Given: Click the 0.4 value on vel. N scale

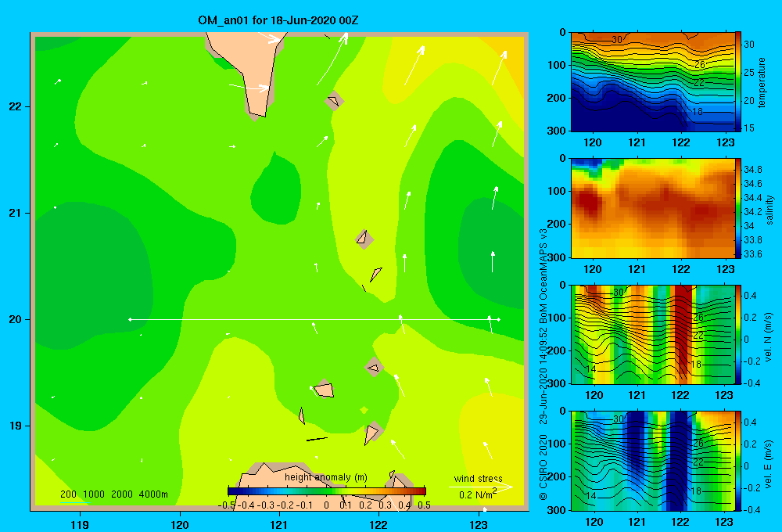Looking at the screenshot, I should pos(750,296).
